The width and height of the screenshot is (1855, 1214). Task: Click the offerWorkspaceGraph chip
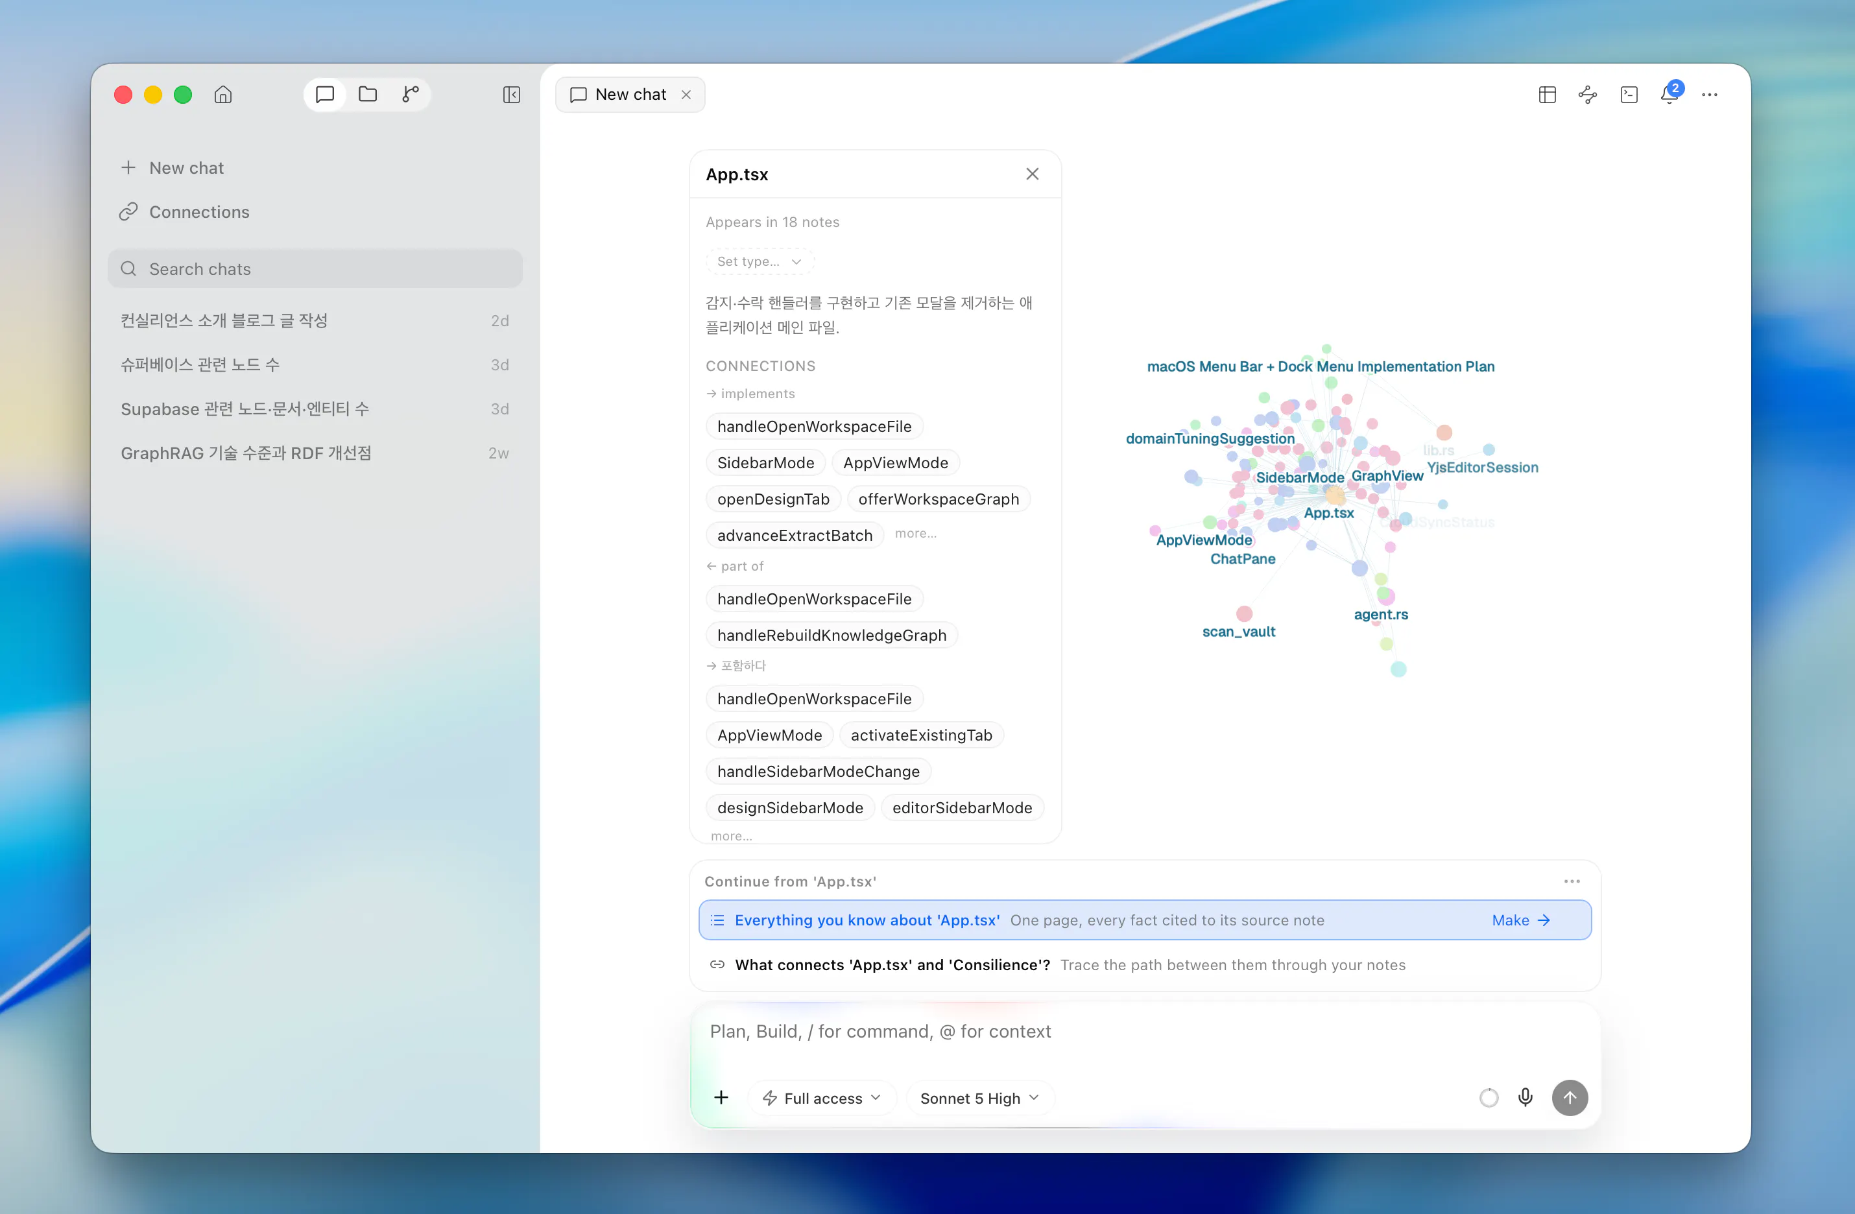tap(939, 499)
